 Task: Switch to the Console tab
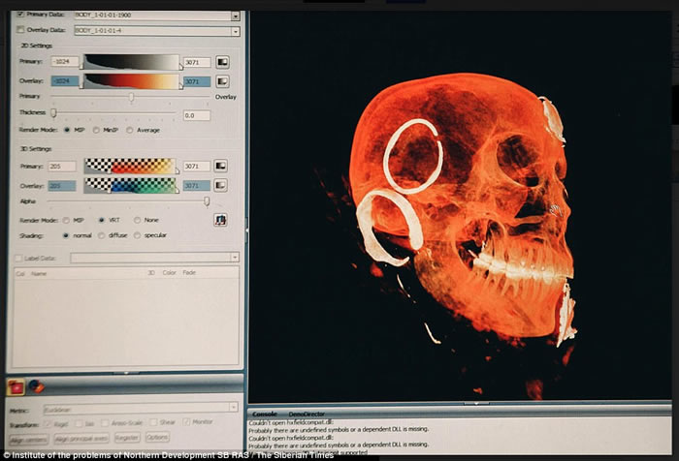coord(265,414)
